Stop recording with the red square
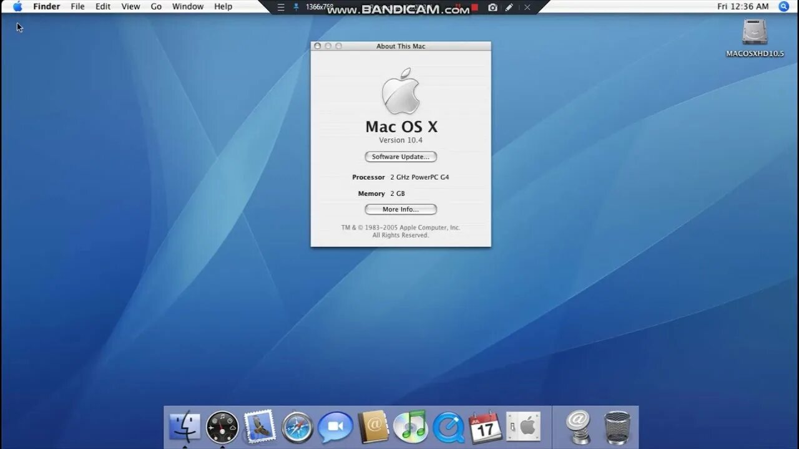Screen dimensions: 799x449 (x=474, y=7)
